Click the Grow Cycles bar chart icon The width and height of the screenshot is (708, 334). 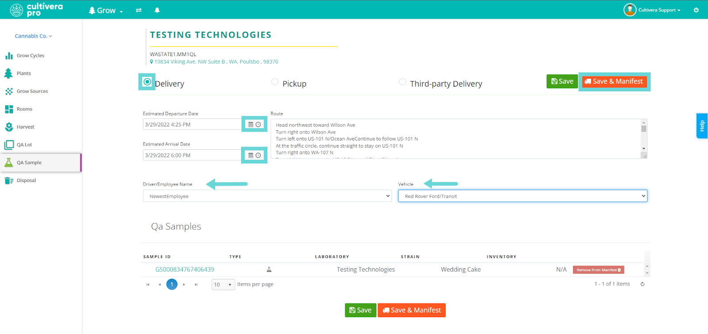click(x=9, y=56)
